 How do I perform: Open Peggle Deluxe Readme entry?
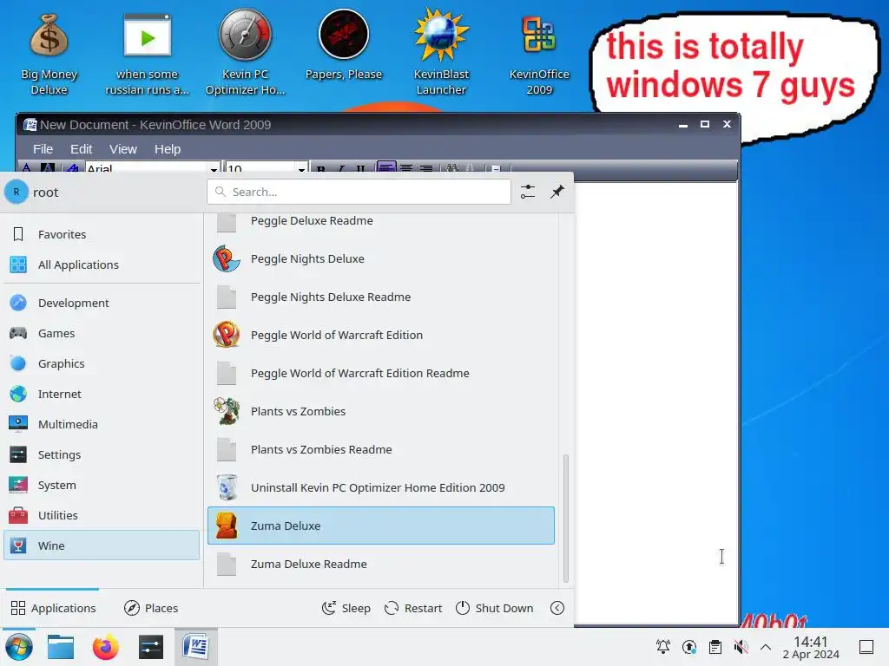381,221
